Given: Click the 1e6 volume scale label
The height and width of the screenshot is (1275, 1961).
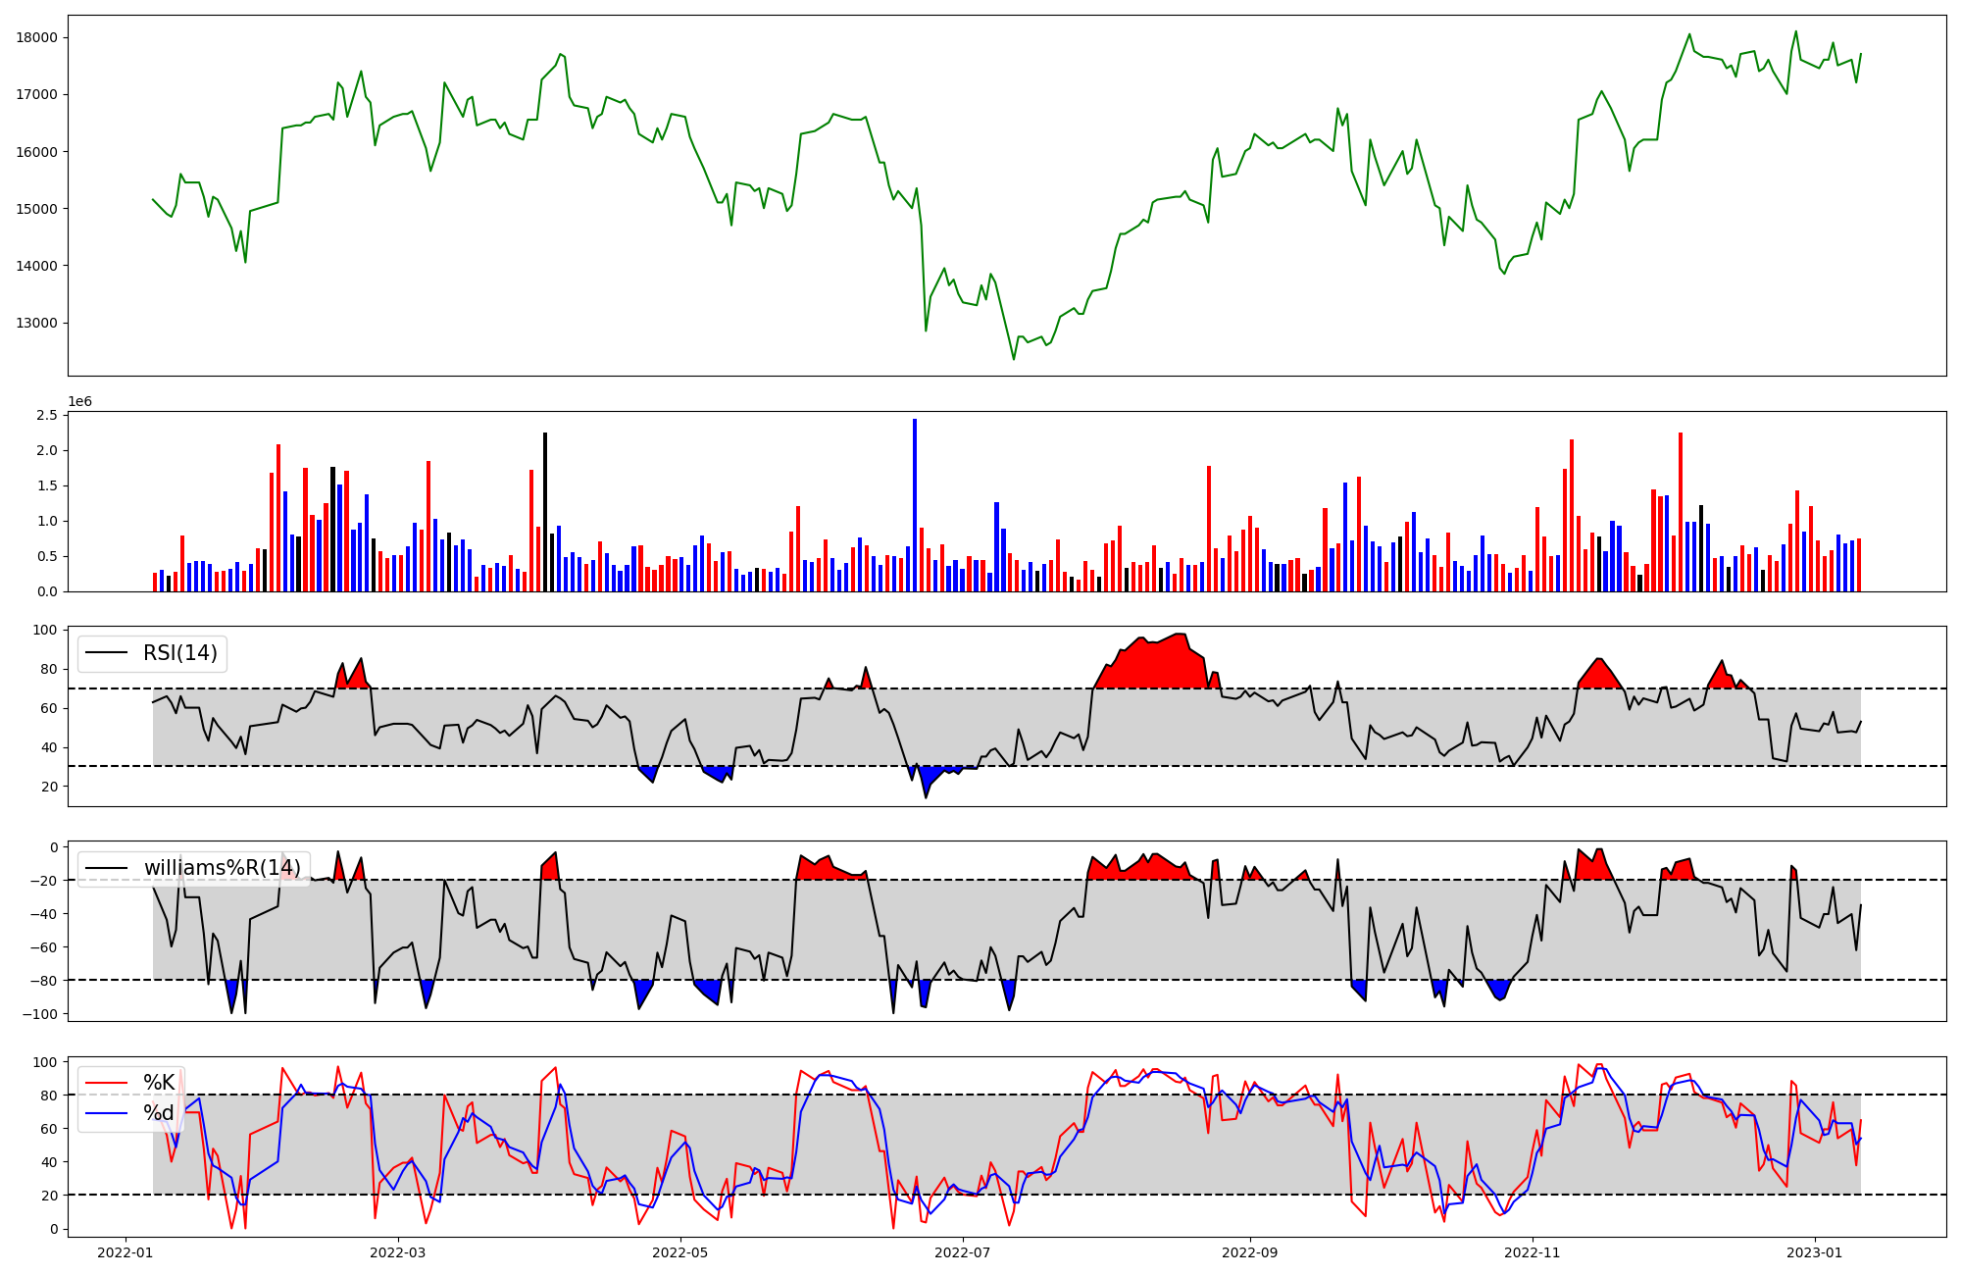Looking at the screenshot, I should (79, 402).
